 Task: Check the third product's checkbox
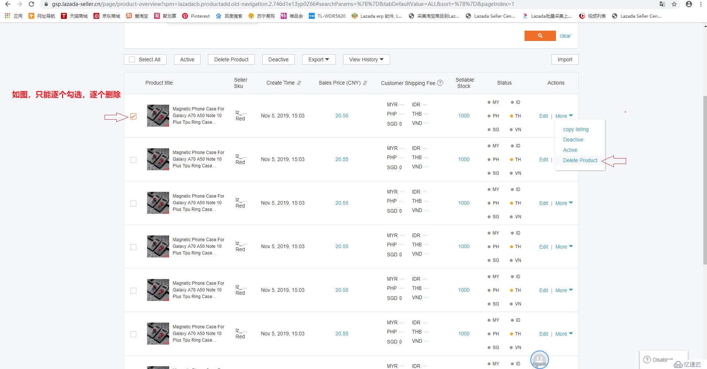point(133,204)
